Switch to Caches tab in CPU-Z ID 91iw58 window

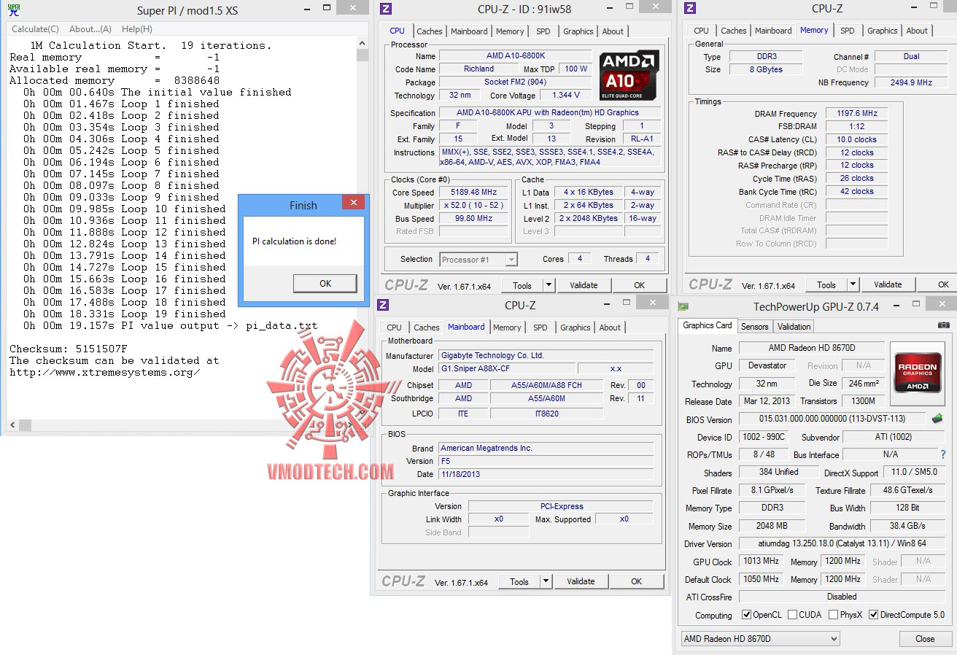[430, 31]
